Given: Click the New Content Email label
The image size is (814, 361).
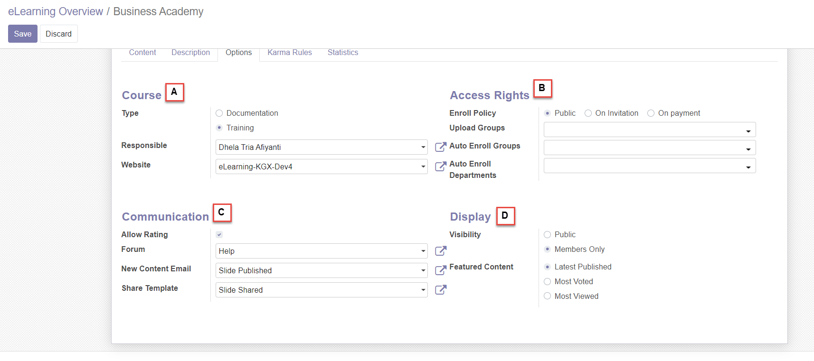Looking at the screenshot, I should [156, 268].
